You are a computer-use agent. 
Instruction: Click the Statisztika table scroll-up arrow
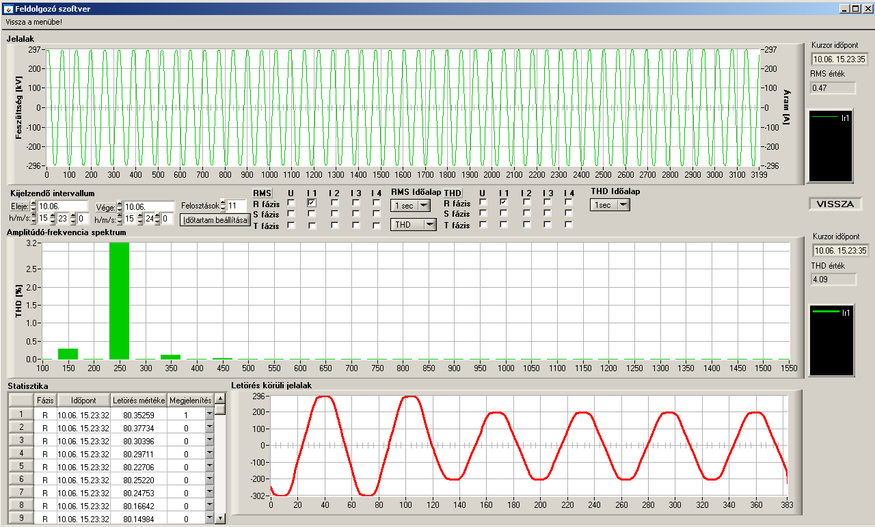point(219,398)
